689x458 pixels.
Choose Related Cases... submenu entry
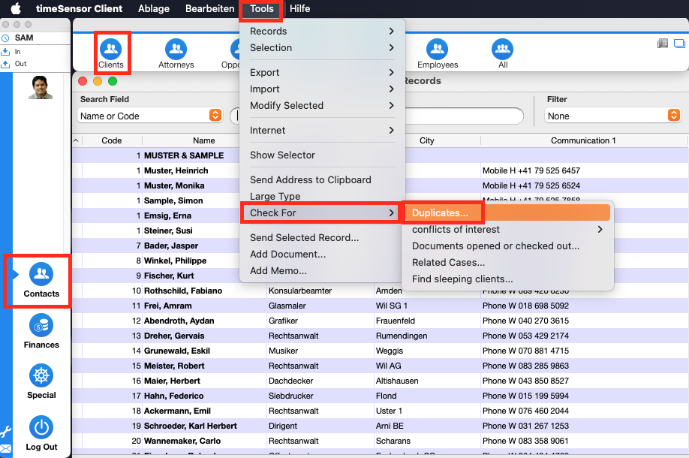coord(507,262)
